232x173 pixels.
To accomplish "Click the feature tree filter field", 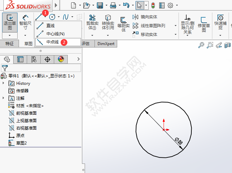I will [41, 68].
